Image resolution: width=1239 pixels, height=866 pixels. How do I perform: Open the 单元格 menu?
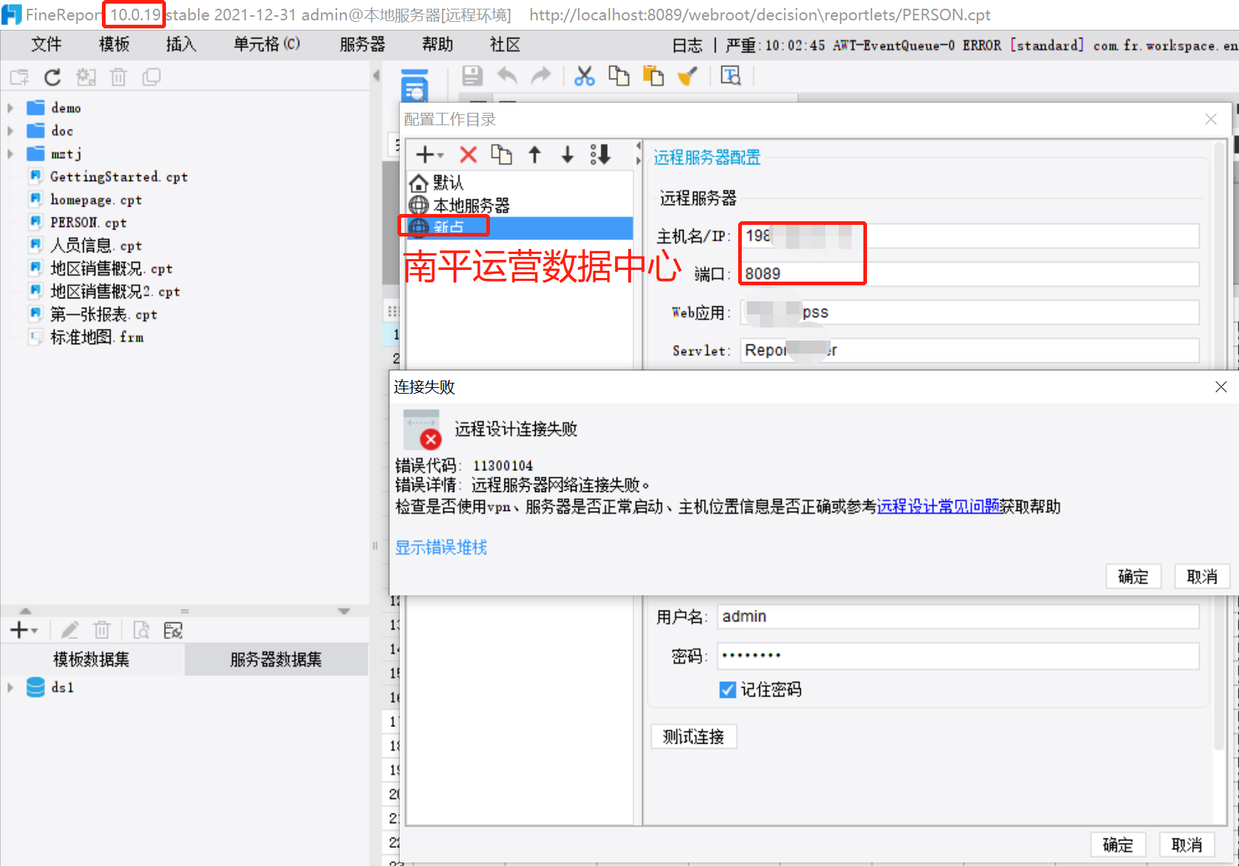click(x=266, y=45)
